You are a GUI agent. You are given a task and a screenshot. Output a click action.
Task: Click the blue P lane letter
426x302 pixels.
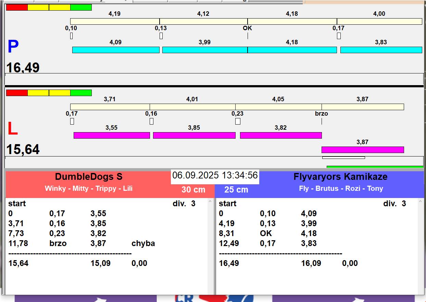coord(13,47)
